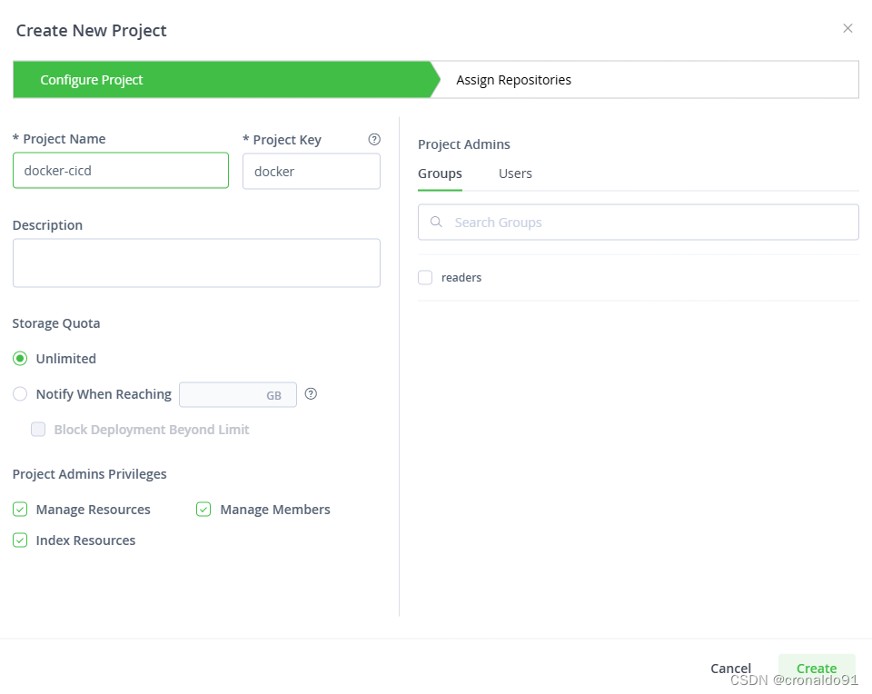Check the readers group checkbox
The width and height of the screenshot is (872, 694).
click(425, 278)
